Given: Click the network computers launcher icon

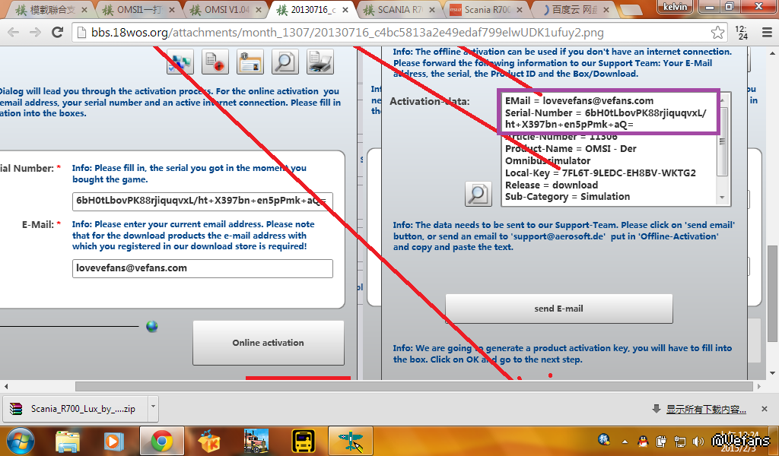Looking at the screenshot, I should (180, 62).
